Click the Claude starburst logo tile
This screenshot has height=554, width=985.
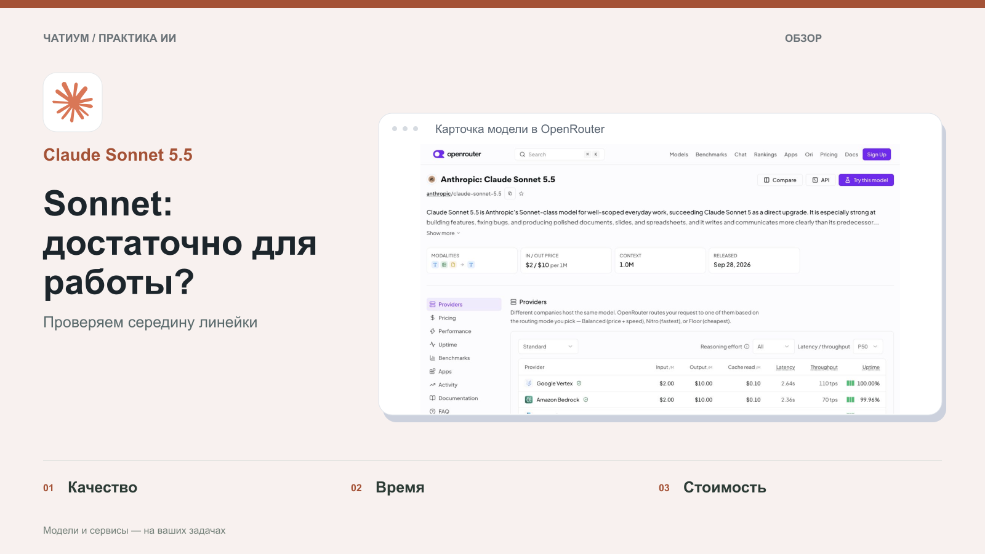coord(73,102)
